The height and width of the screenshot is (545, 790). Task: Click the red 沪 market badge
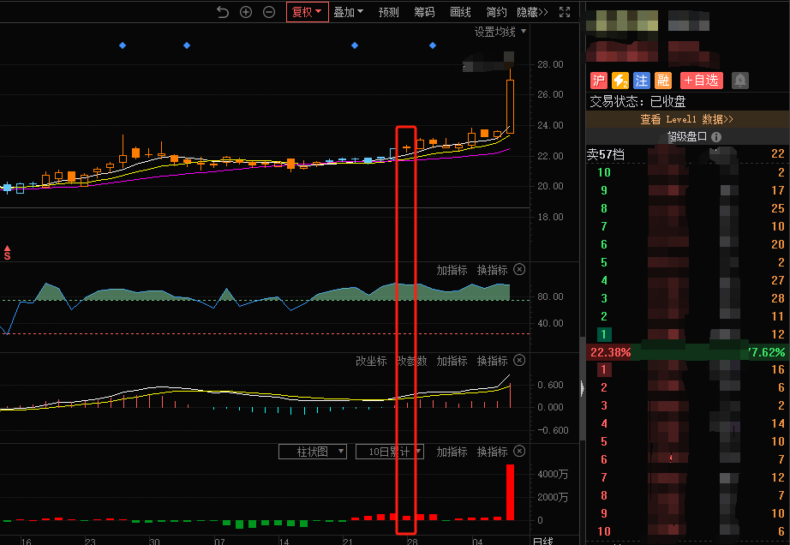[x=598, y=81]
